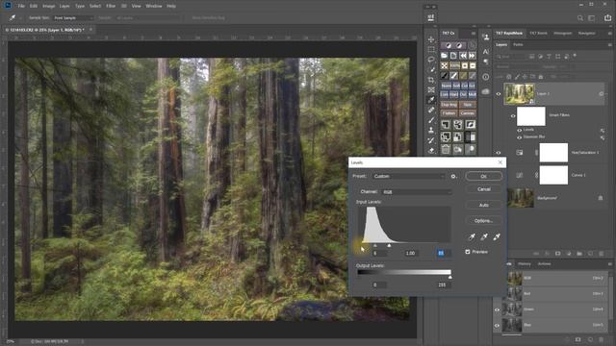Image resolution: width=616 pixels, height=346 pixels.
Task: Switch to the Paths tab
Action: (x=518, y=45)
